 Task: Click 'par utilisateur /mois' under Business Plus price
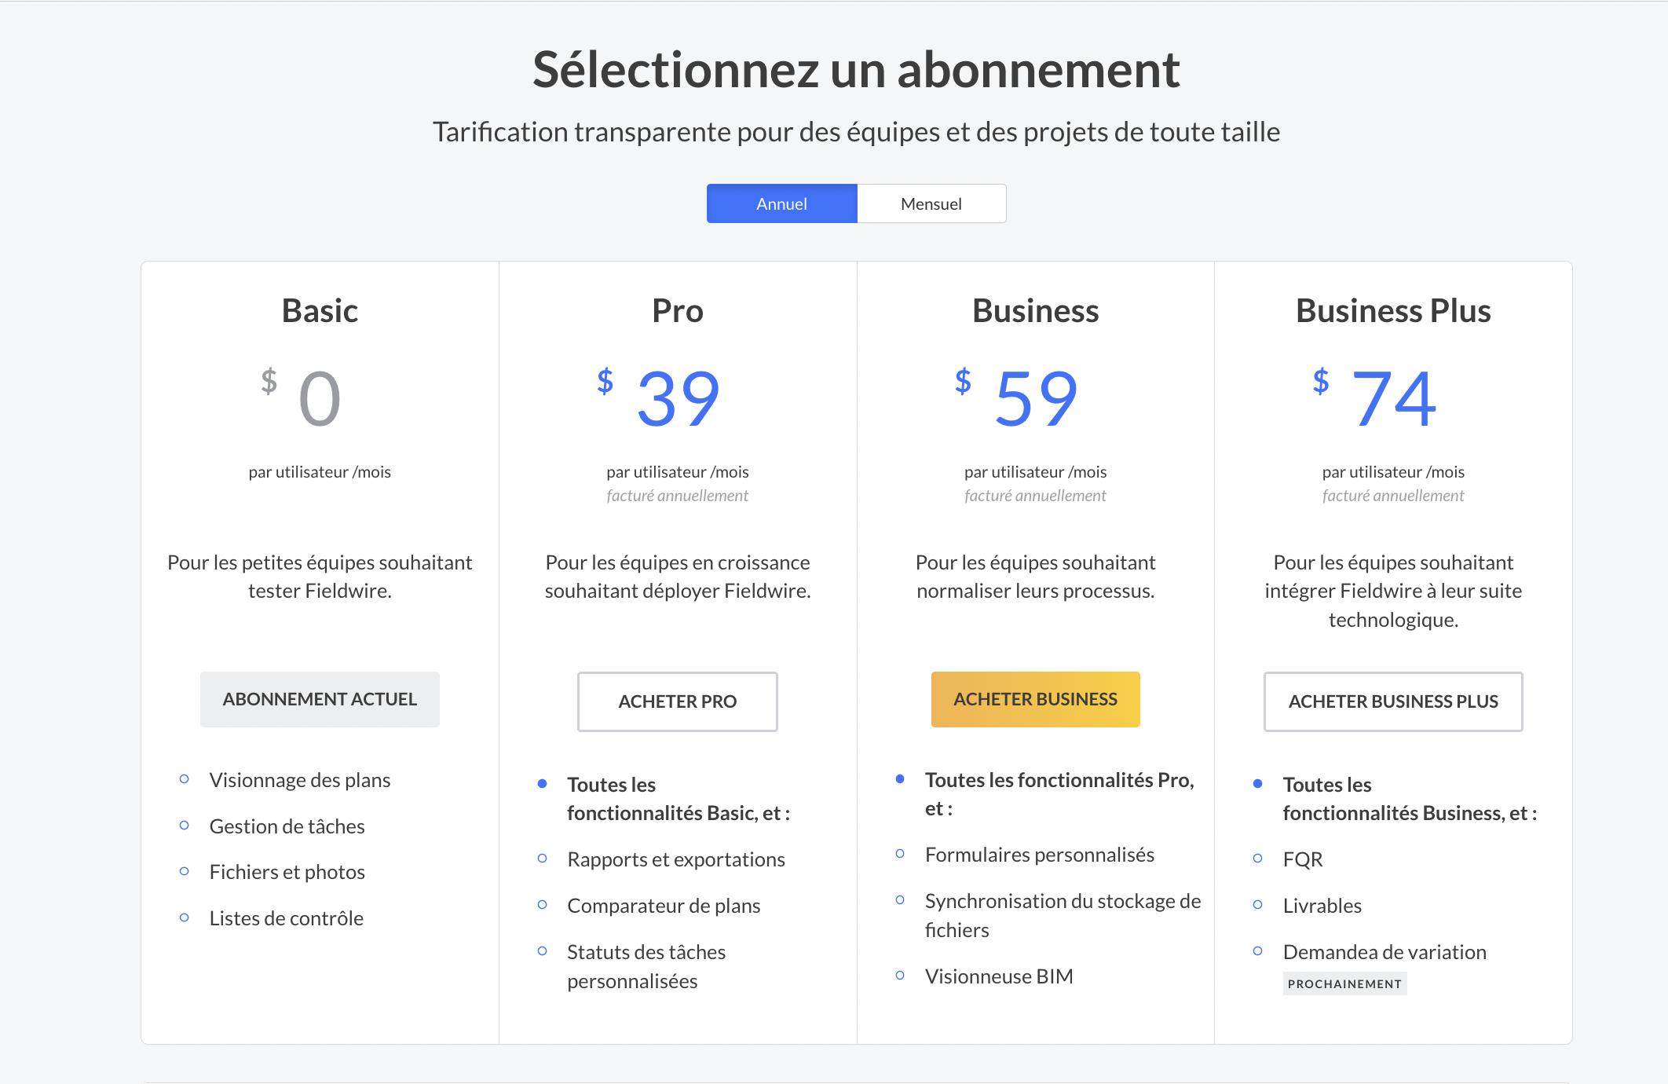tap(1393, 472)
